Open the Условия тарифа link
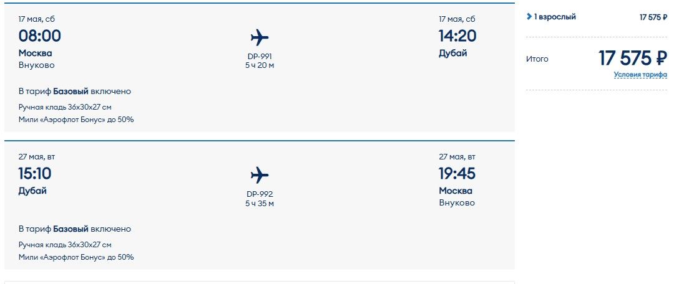674x284 pixels. point(640,75)
